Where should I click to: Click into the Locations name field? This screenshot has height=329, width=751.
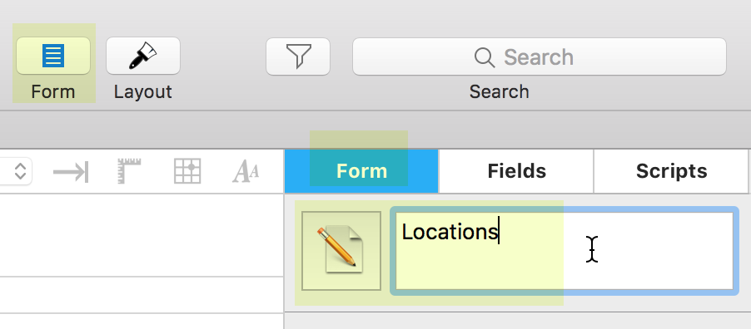(x=564, y=251)
